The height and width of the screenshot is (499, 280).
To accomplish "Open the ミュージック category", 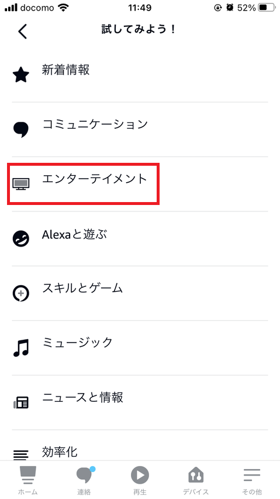I will pos(140,348).
